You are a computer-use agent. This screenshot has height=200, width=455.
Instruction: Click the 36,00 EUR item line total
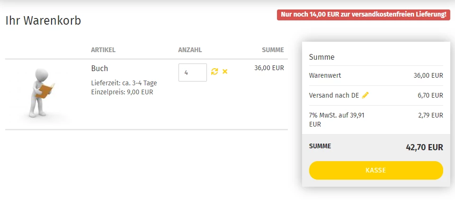click(269, 68)
